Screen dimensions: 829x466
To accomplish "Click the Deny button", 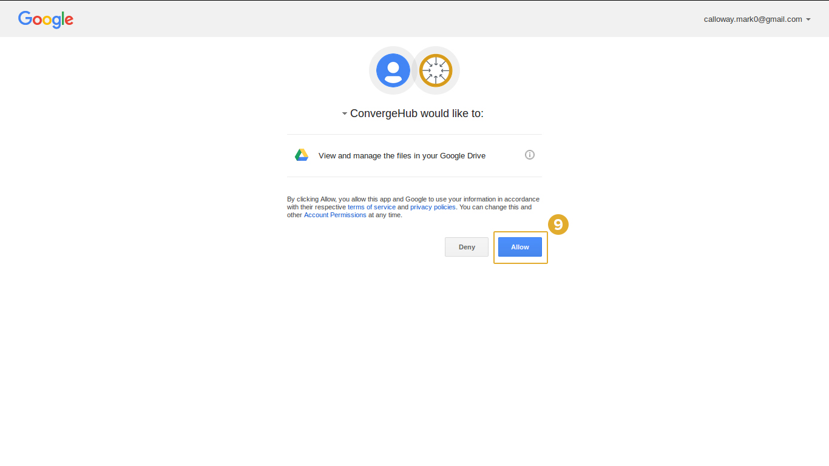I will click(x=467, y=247).
